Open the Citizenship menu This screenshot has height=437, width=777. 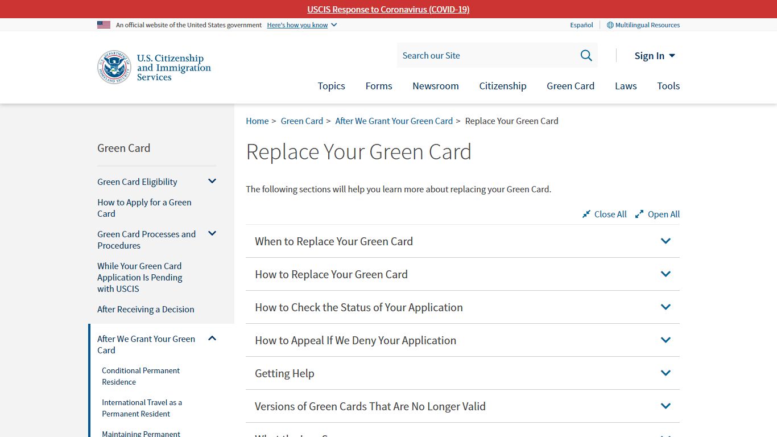(x=503, y=86)
